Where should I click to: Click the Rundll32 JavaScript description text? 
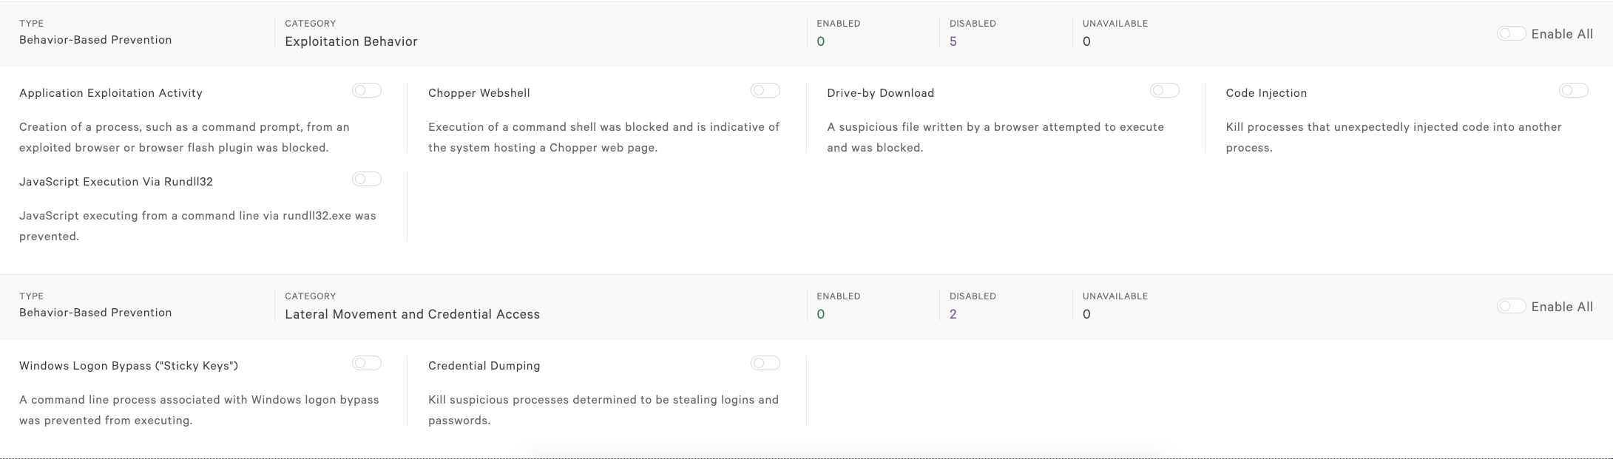197,226
